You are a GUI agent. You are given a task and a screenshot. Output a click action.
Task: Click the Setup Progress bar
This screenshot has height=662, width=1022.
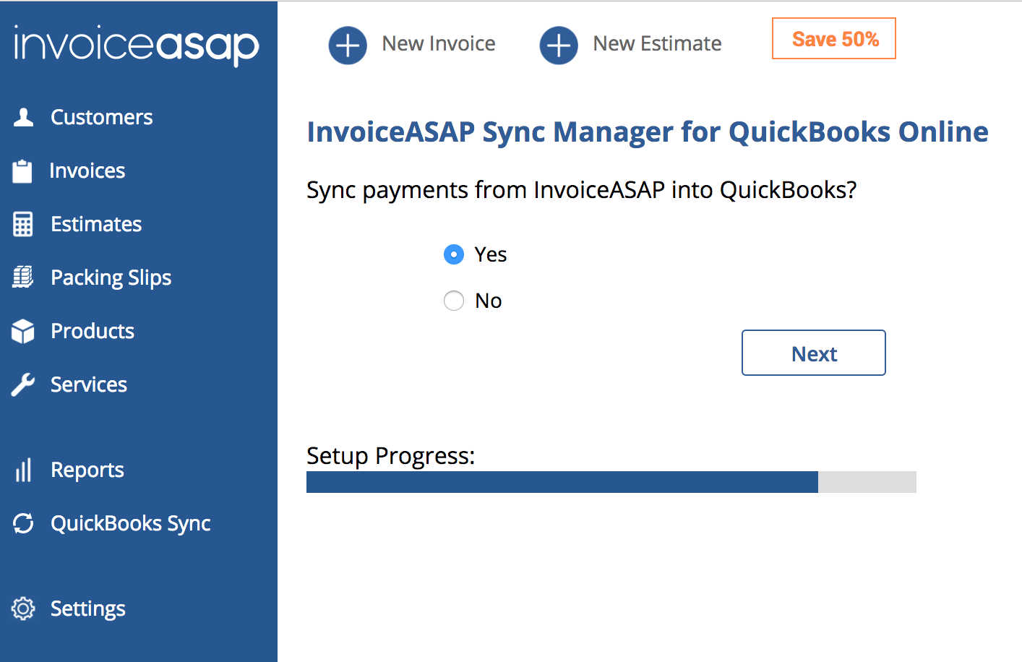pos(611,482)
